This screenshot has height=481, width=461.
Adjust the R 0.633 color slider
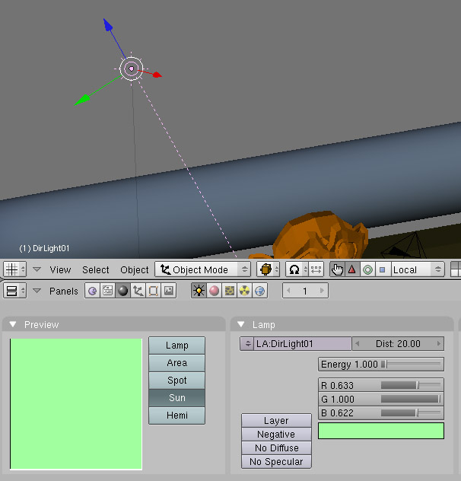coord(381,385)
